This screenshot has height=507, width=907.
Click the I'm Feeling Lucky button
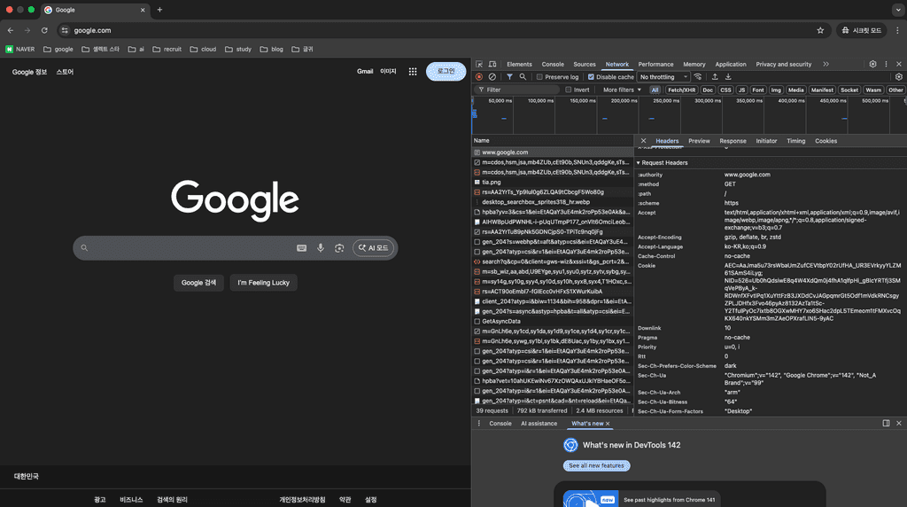click(x=263, y=283)
